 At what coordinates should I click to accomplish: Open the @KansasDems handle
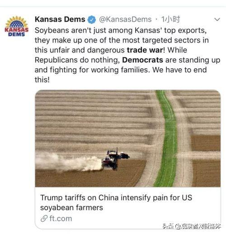tap(125, 19)
